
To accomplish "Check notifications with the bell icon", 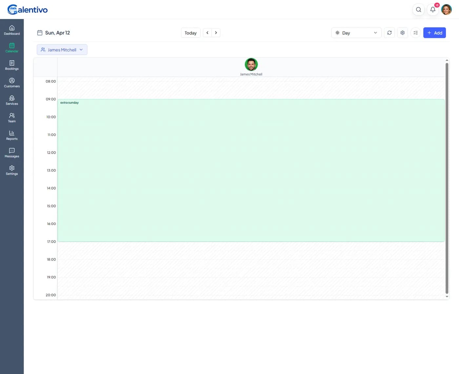I will [432, 9].
